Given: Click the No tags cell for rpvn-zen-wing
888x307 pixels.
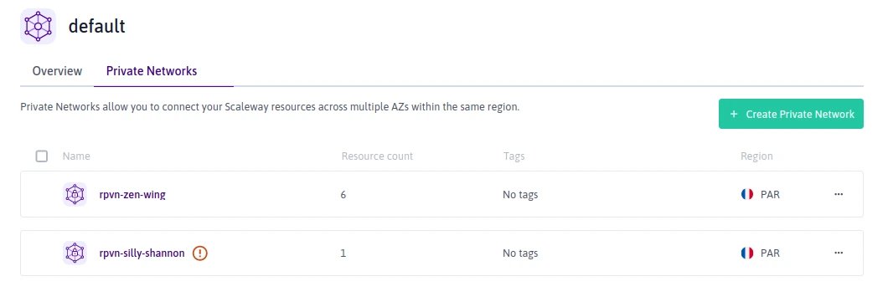Looking at the screenshot, I should 520,195.
